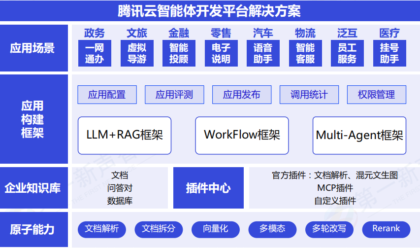This screenshot has height=248, width=420.
Task: Click the 企业知识库 label block
Action: pos(34,188)
